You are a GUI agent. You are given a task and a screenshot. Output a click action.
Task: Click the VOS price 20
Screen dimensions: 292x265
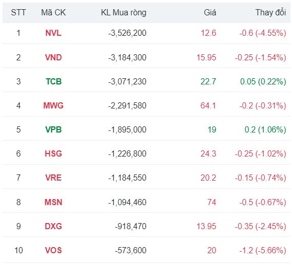[212, 251]
